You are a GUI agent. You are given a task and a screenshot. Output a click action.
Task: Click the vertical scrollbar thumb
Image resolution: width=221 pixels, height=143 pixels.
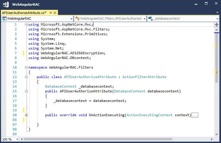click(x=217, y=58)
